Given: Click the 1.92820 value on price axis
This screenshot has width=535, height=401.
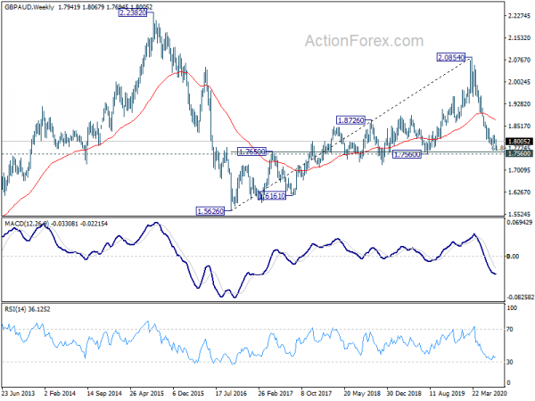Looking at the screenshot, I should coord(519,104).
